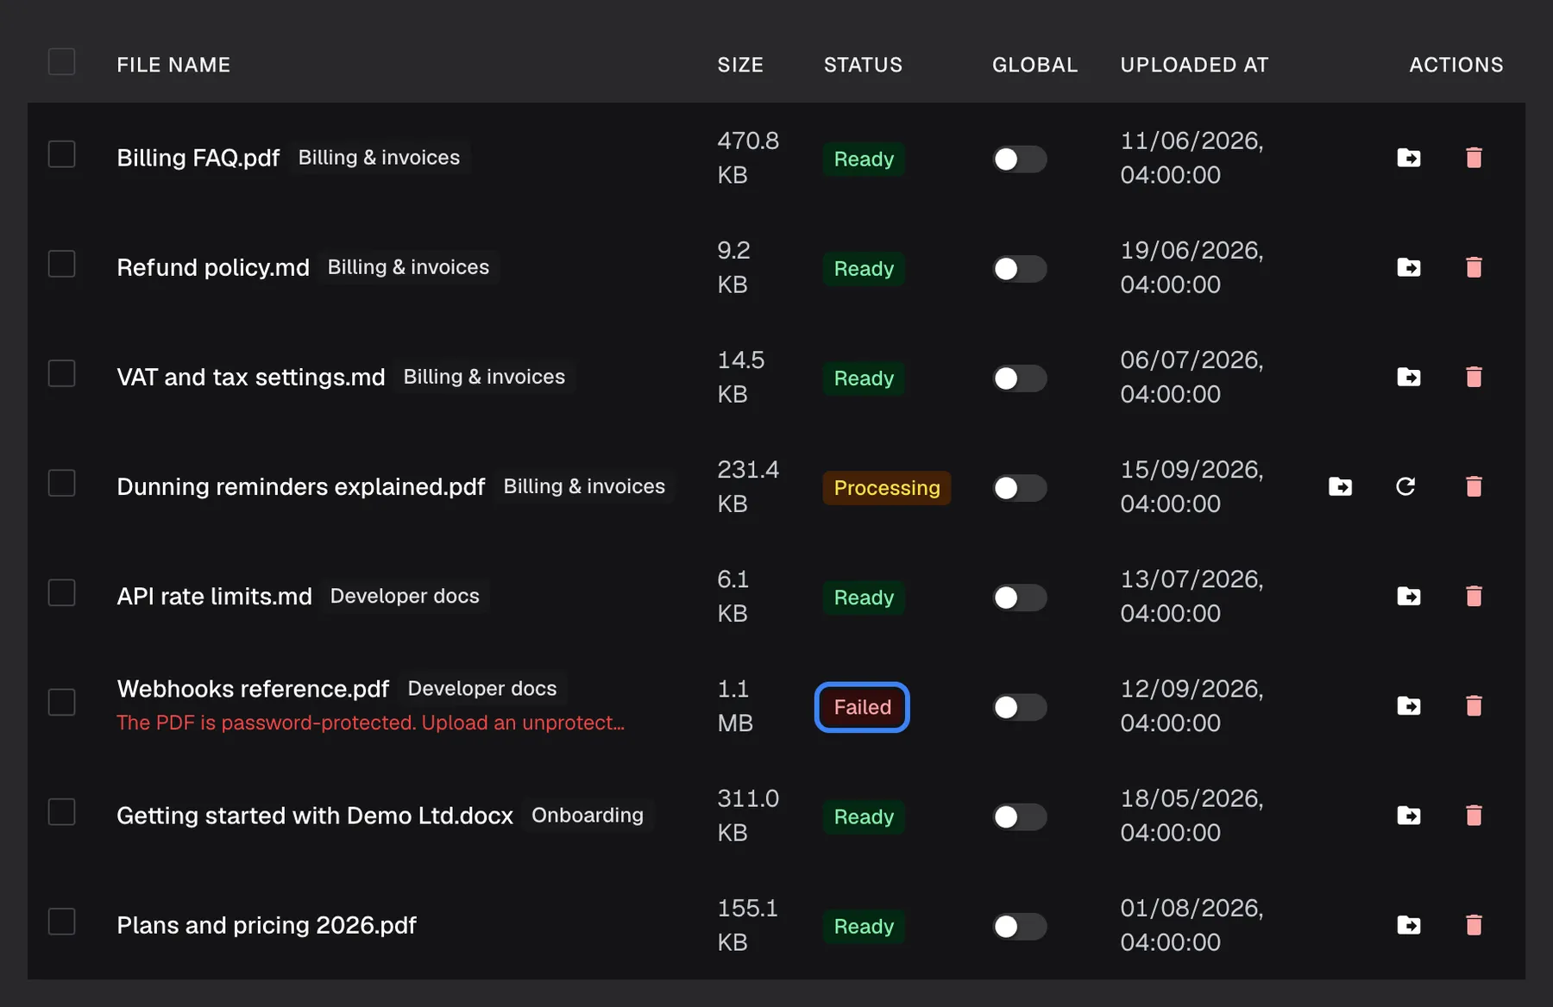Check the box for Refund policy.md
The height and width of the screenshot is (1007, 1553).
pos(61,264)
